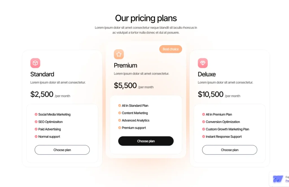Click the Best choice badge
The image size is (289, 187).
(170, 49)
